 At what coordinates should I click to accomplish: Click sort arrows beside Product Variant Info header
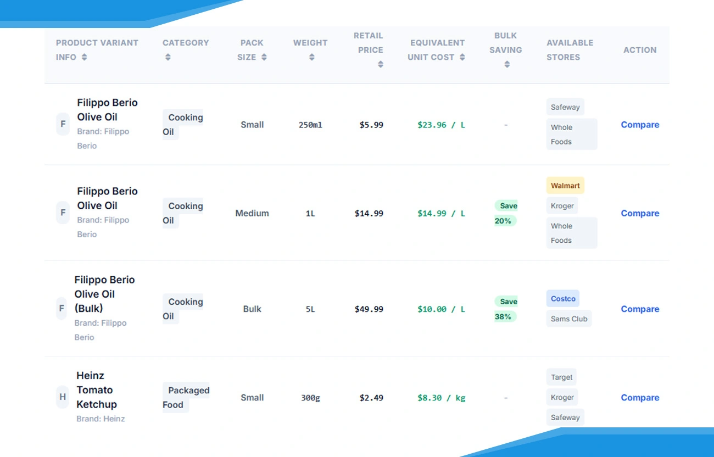pyautogui.click(x=84, y=57)
